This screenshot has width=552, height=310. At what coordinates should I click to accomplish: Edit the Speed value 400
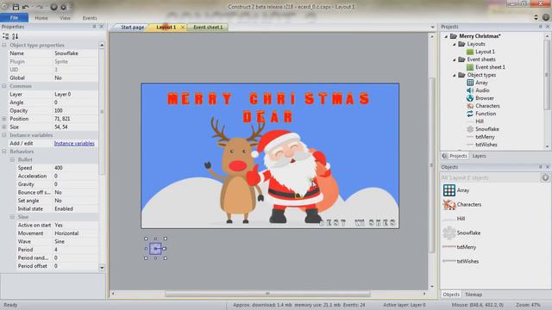[75, 168]
